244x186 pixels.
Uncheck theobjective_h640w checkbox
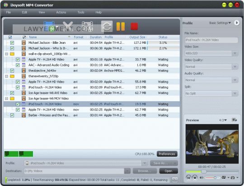click(12, 70)
